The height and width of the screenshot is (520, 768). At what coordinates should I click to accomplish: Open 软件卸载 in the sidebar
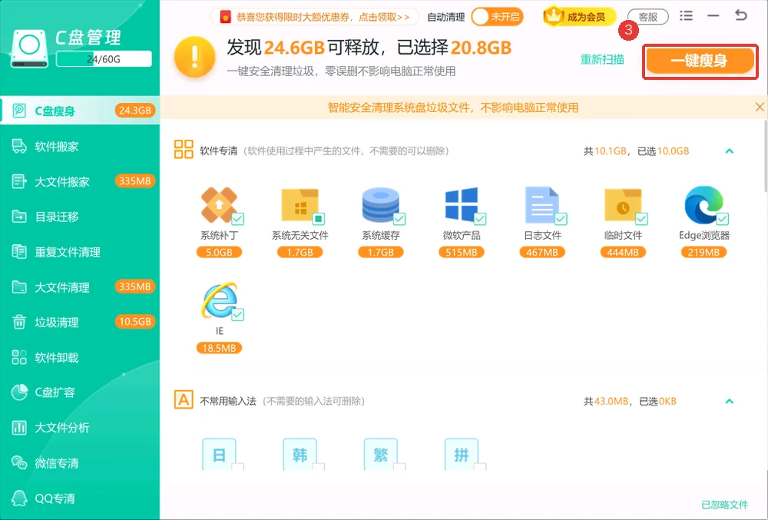(80, 357)
